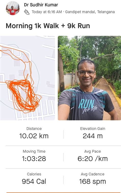Viewport: 121px width, 193px height.
Task: Tap the Avg Cadence label text
Action: (93, 174)
